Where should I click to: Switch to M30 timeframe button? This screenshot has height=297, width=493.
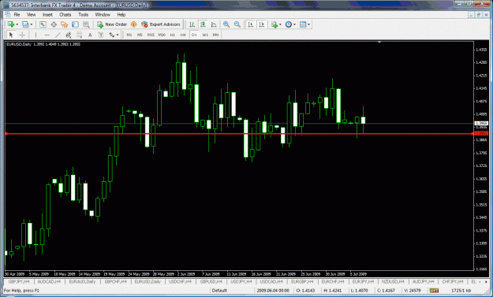click(162, 35)
